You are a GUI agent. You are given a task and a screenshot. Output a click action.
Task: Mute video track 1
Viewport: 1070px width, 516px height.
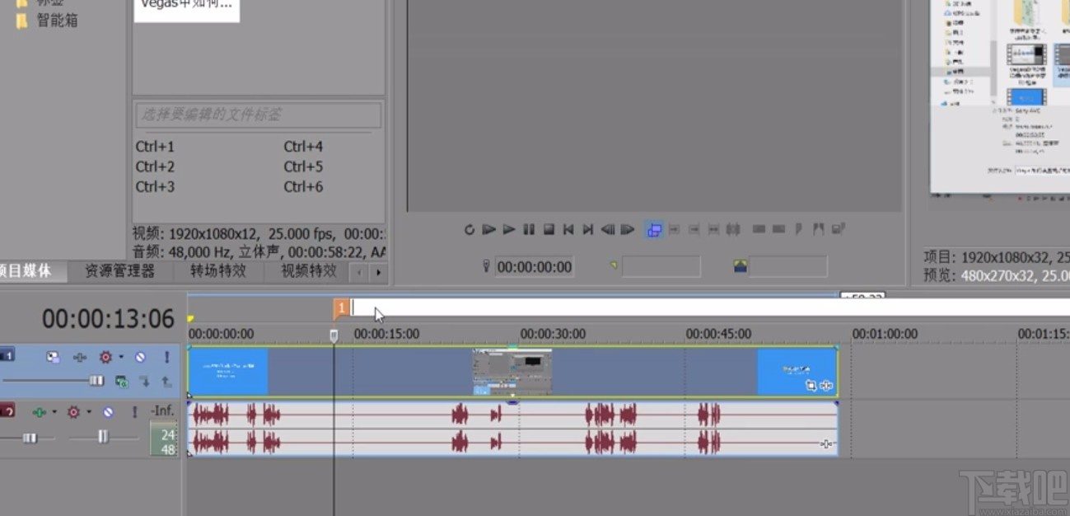pyautogui.click(x=140, y=357)
